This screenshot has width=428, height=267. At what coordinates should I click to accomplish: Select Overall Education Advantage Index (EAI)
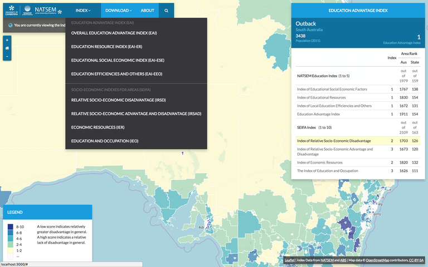click(114, 33)
